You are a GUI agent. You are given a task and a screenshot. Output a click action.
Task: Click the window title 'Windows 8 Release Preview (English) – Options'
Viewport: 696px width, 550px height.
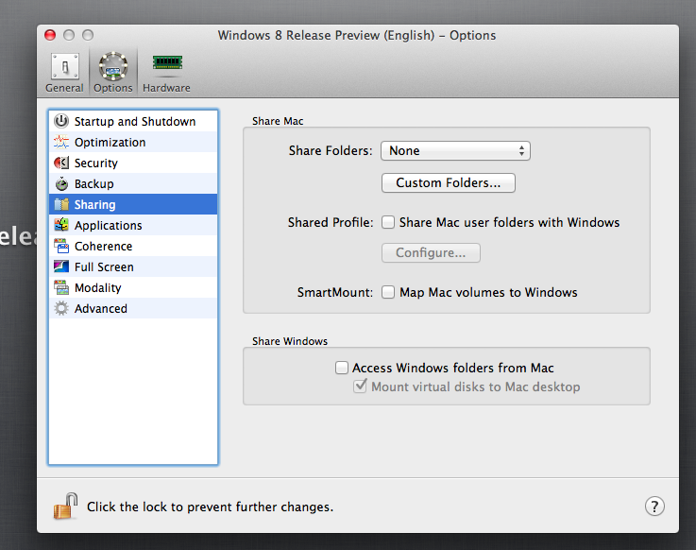pyautogui.click(x=357, y=36)
